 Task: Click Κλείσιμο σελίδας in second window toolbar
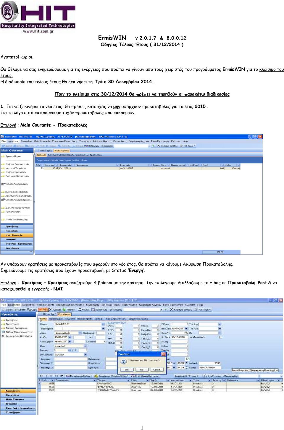181,310
